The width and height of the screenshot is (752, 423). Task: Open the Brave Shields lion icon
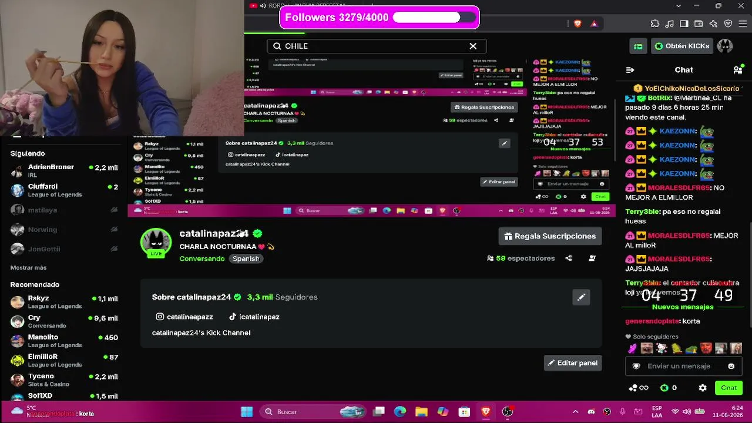[578, 23]
